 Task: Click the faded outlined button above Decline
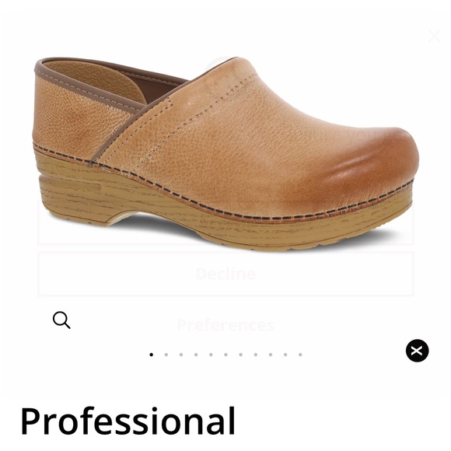click(226, 223)
